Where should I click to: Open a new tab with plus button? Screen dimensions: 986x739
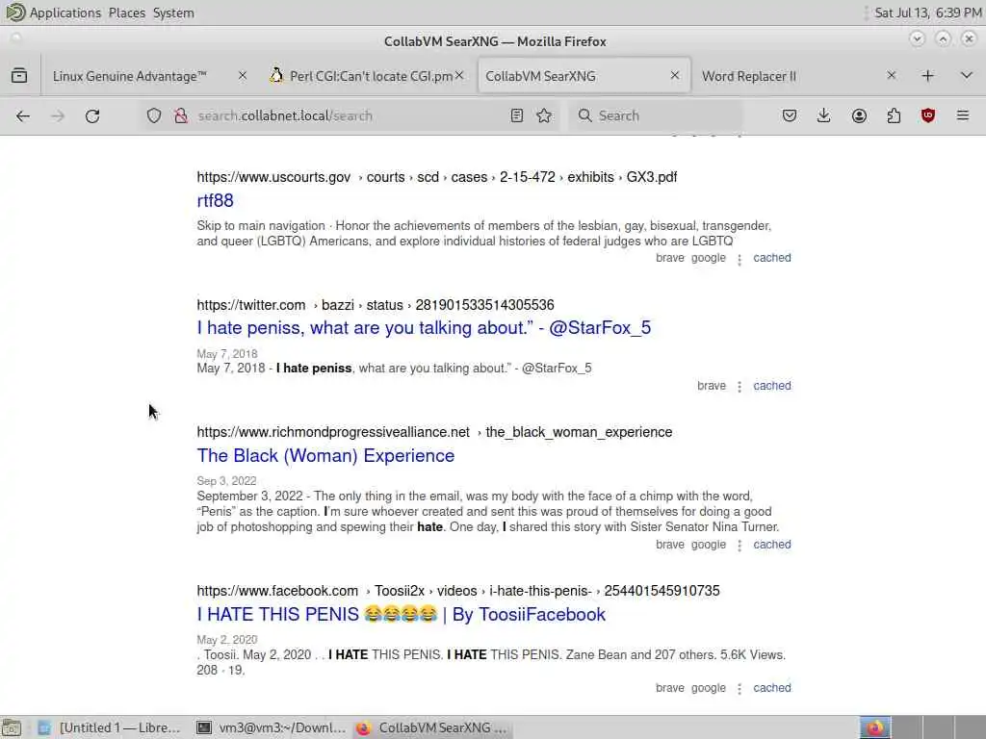927,76
